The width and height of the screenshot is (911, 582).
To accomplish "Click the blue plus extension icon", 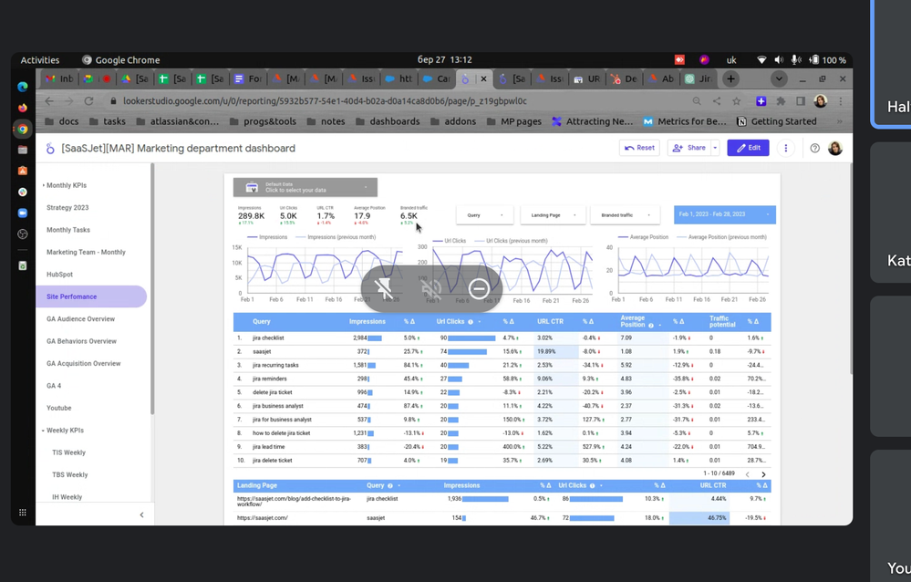I will tap(761, 101).
